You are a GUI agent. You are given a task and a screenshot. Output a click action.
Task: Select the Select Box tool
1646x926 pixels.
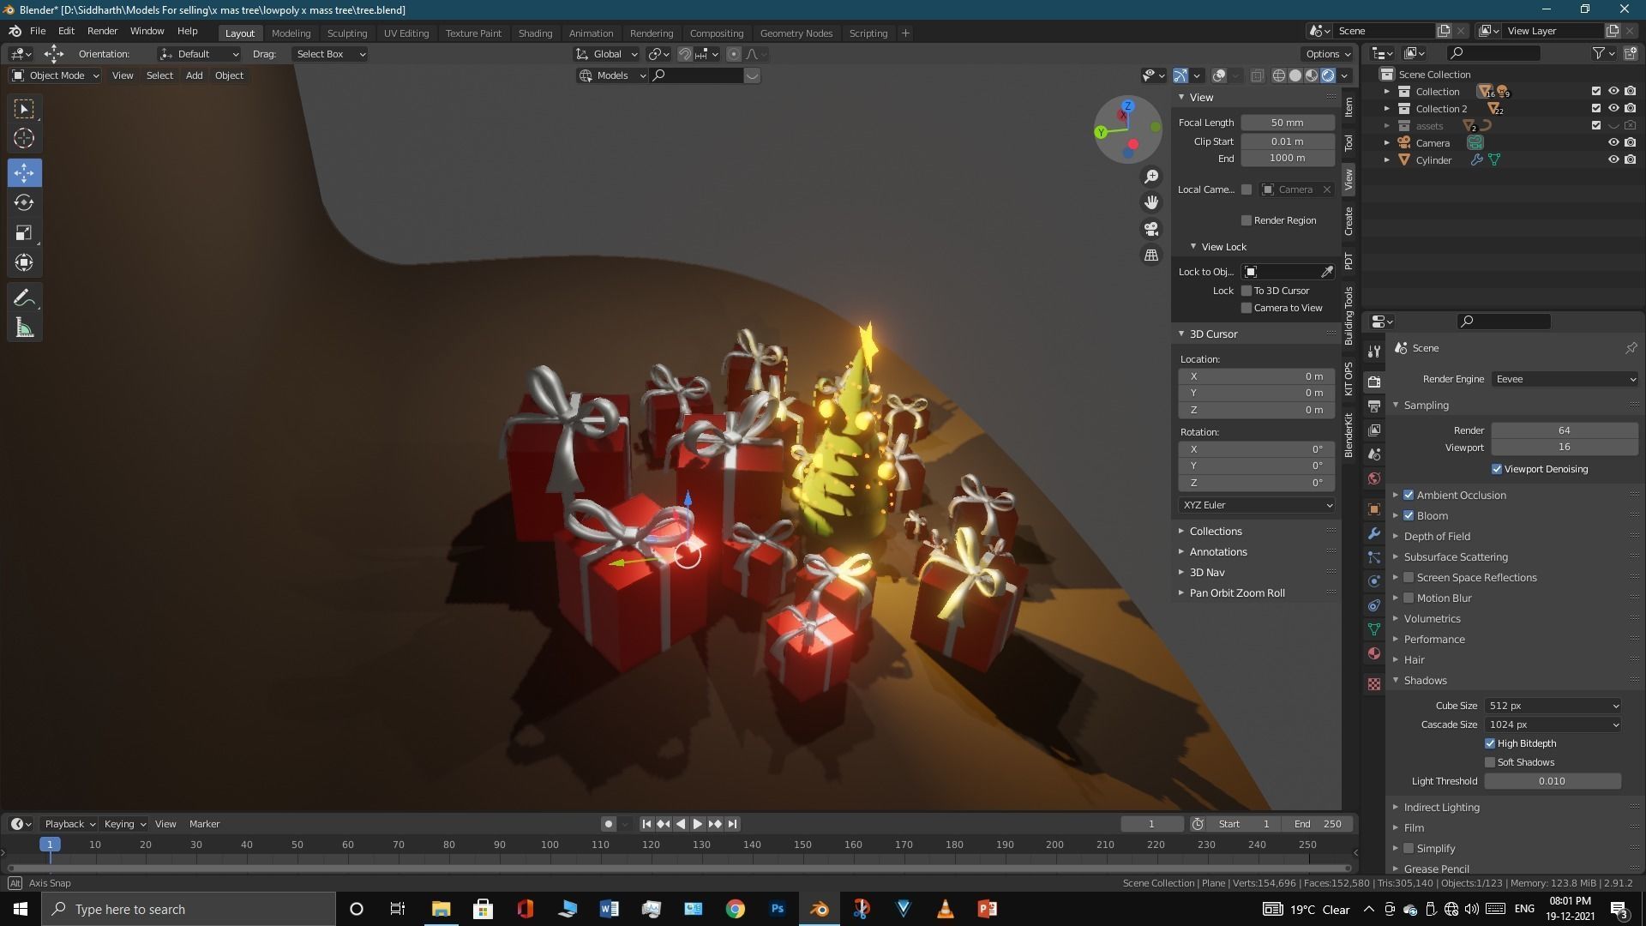tap(24, 109)
